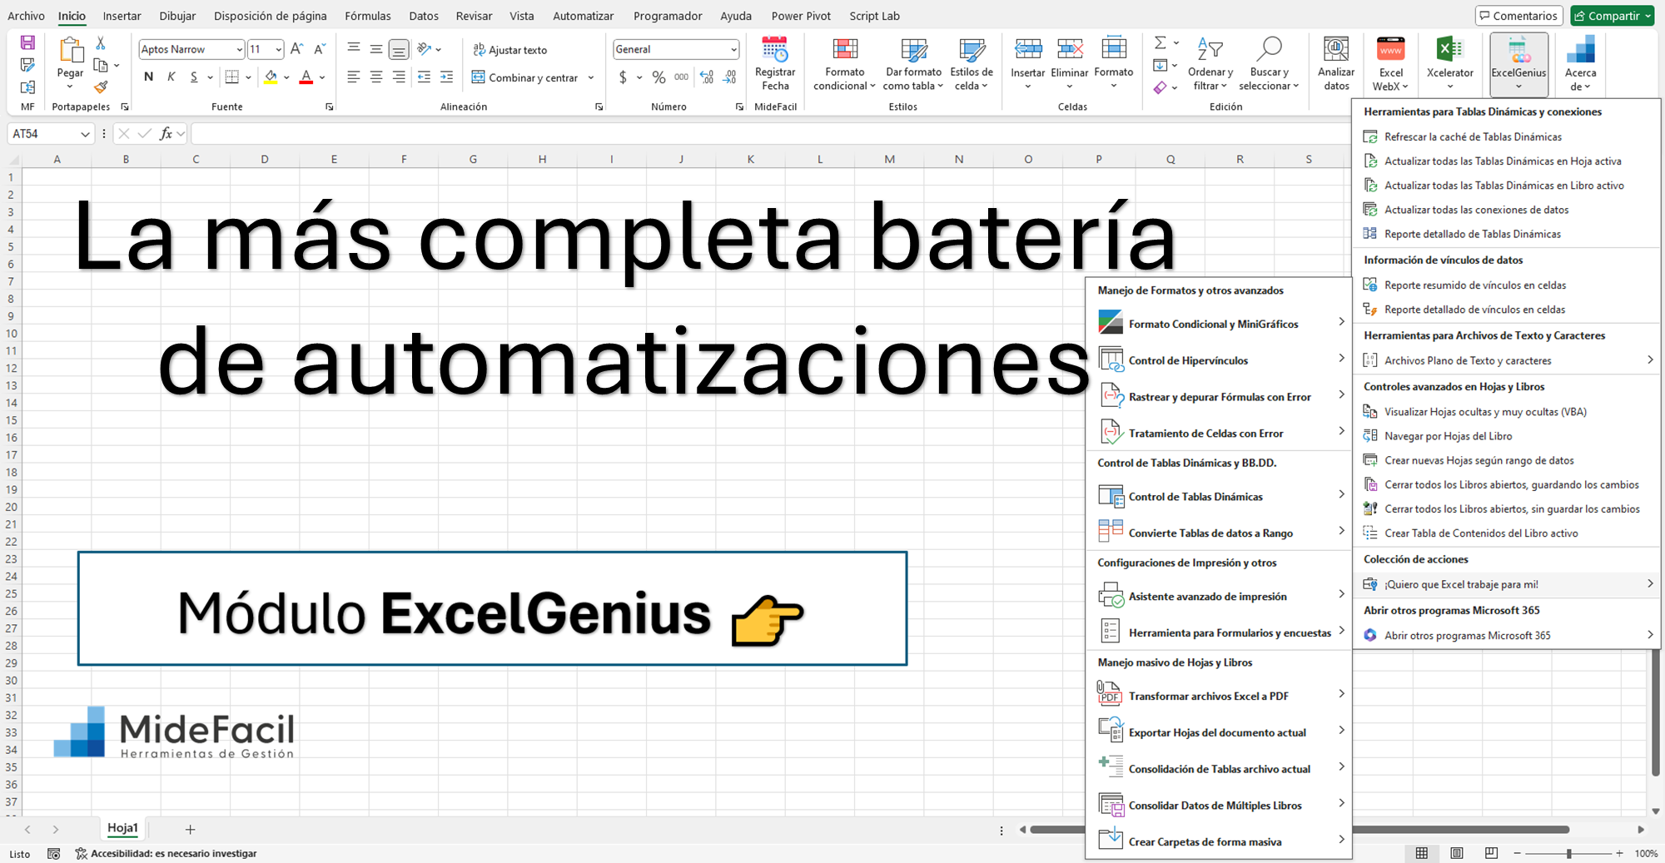Select the Hoja1 sheet tab
Image resolution: width=1665 pixels, height=863 pixels.
[x=122, y=828]
